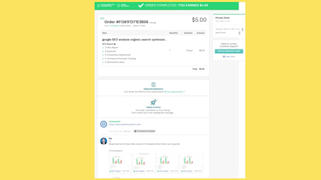The image size is (321, 180).
Task: Click the 'Order #FO81FD71E3B08' heading
Action: tap(127, 22)
